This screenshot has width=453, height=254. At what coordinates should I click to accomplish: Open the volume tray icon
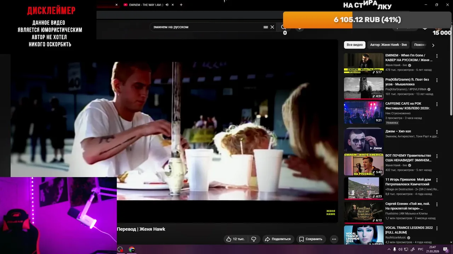[x=400, y=249]
